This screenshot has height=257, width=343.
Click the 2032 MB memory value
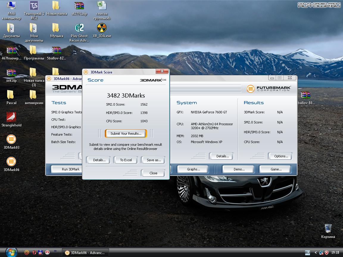pyautogui.click(x=197, y=136)
